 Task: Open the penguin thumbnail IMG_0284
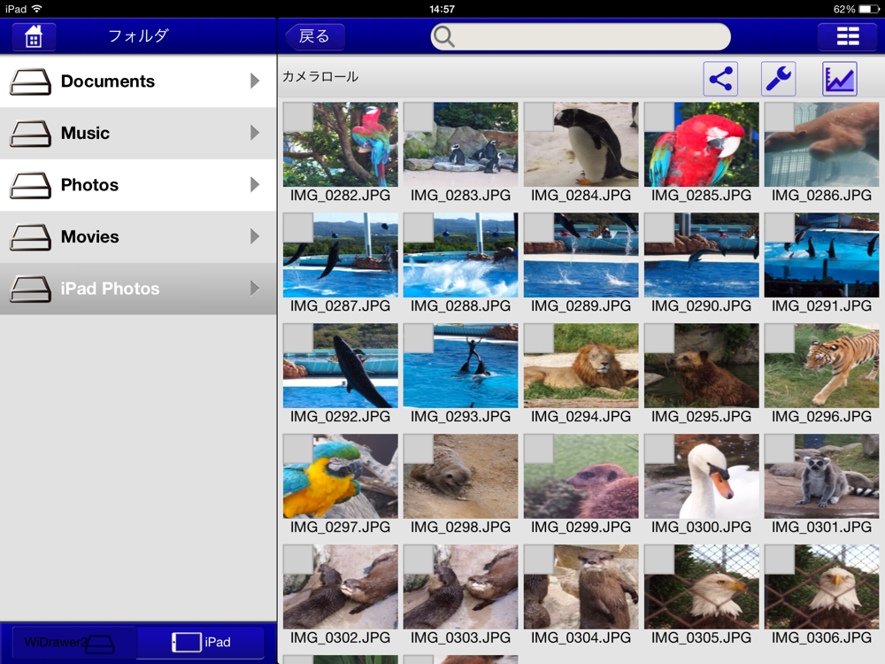pyautogui.click(x=581, y=144)
